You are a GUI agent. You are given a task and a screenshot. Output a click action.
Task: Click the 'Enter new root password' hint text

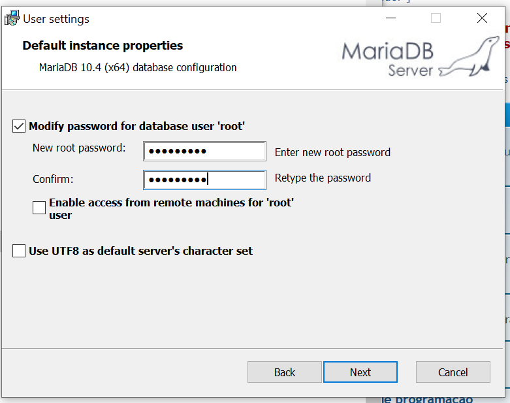[x=332, y=152]
